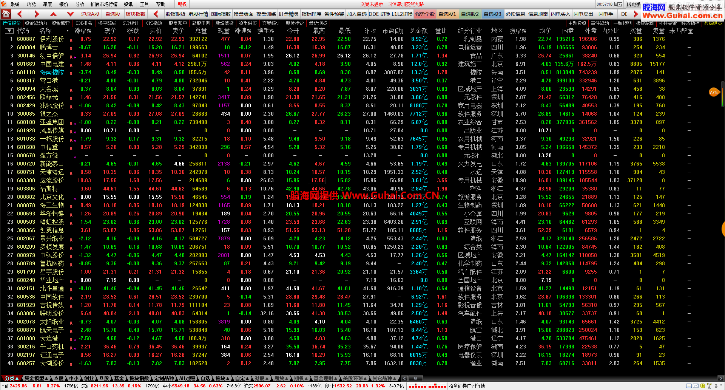Viewport: 725px width, 390px height.
Task: Click the 闪电卖出 button
Action: pyautogui.click(x=583, y=14)
